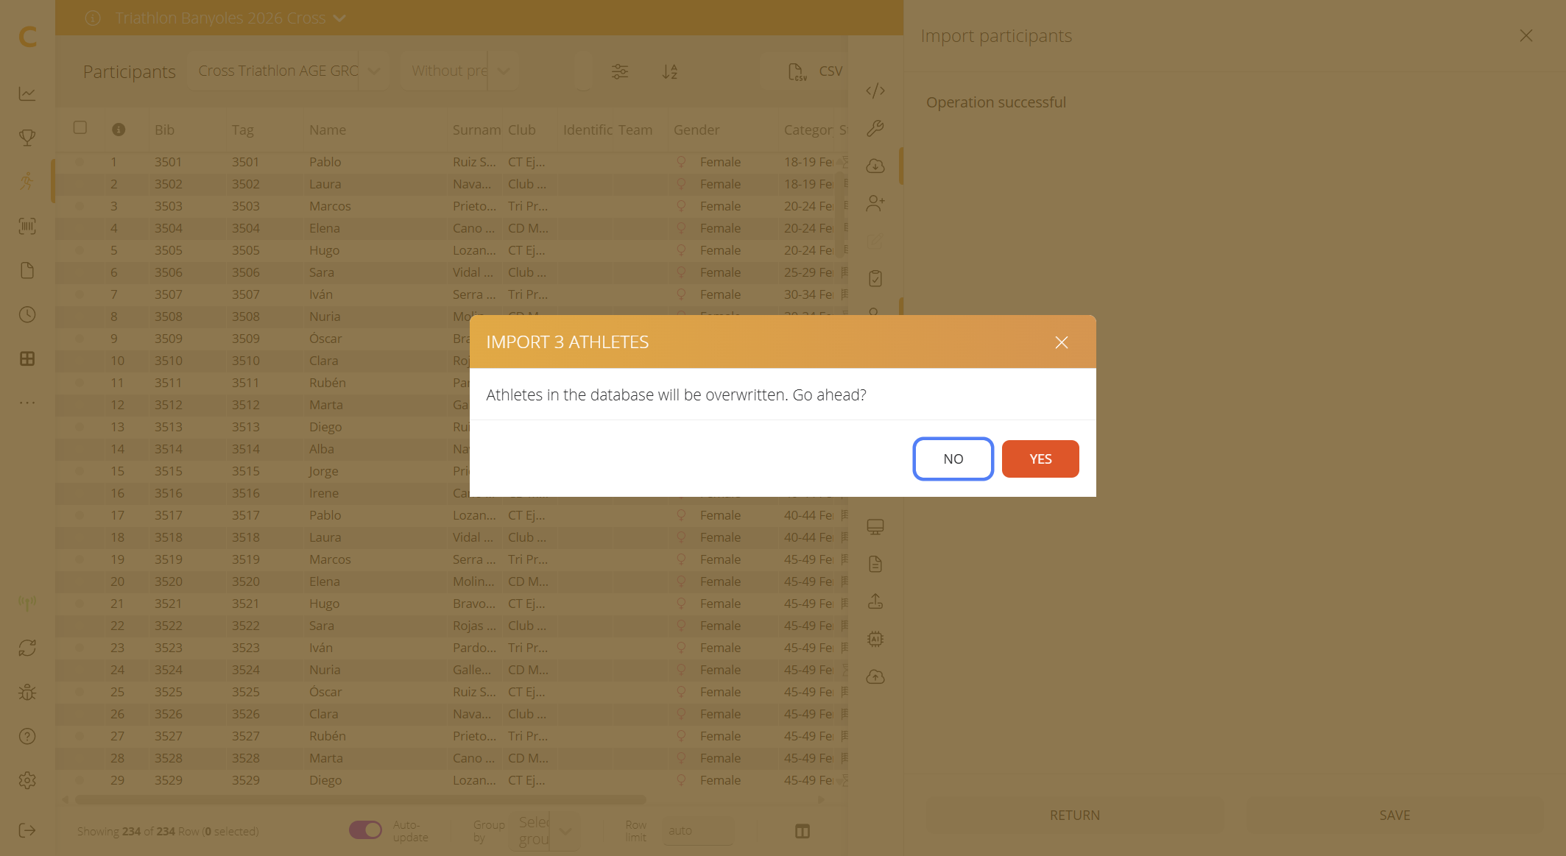Viewport: 1566px width, 856px height.
Task: Open the wrench tools icon
Action: [875, 128]
